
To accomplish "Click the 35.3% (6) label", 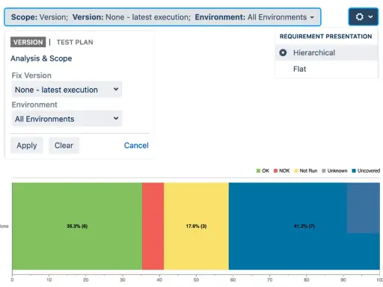I will pos(77,226).
